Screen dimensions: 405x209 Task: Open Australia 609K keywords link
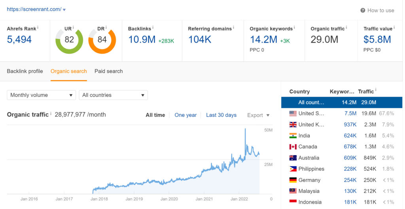pos(350,158)
